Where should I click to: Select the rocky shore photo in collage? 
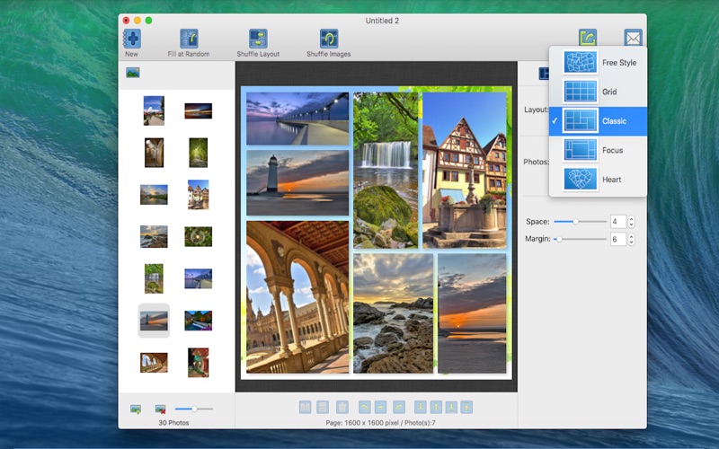(x=393, y=313)
